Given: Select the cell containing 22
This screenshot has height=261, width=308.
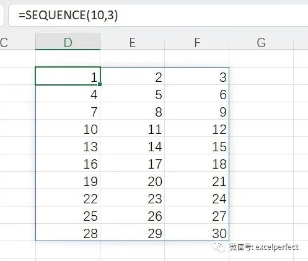Looking at the screenshot, I should (68, 198).
